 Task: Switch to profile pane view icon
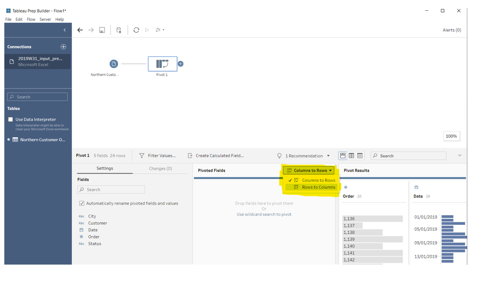pyautogui.click(x=343, y=155)
